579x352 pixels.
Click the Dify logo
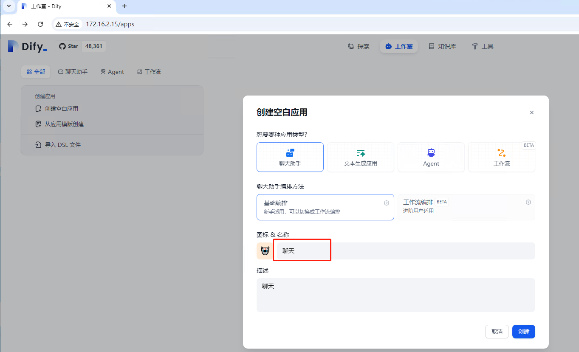27,46
